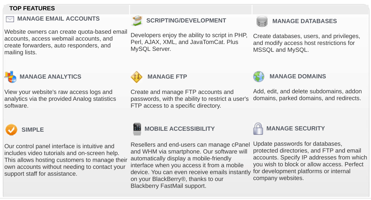Select the Manage Analytics heading
Viewport: 371px width, 200px height.
51,77
